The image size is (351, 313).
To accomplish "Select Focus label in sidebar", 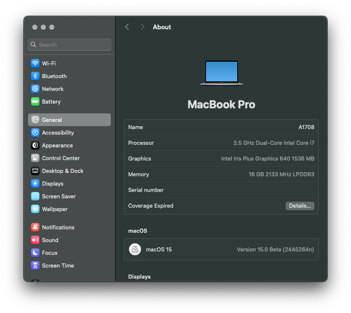I will point(50,253).
